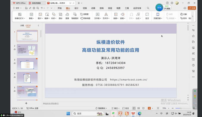Expand the 文本框 text box dropdown

tap(100, 18)
